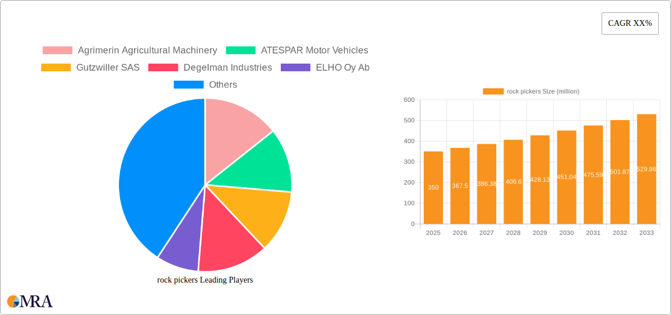
Task: Click the Agrimerin Agricultural Machinery legend label
Action: (148, 51)
